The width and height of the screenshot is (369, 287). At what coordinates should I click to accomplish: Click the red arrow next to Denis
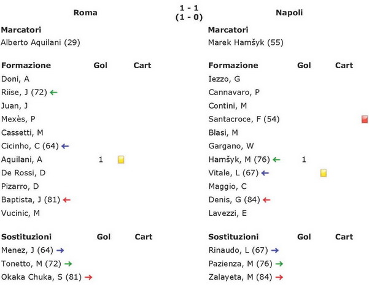click(266, 200)
